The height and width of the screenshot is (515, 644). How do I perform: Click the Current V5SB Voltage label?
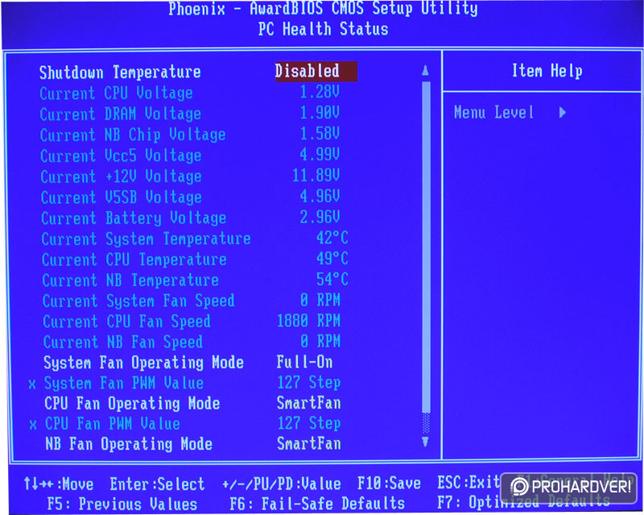coord(122,197)
